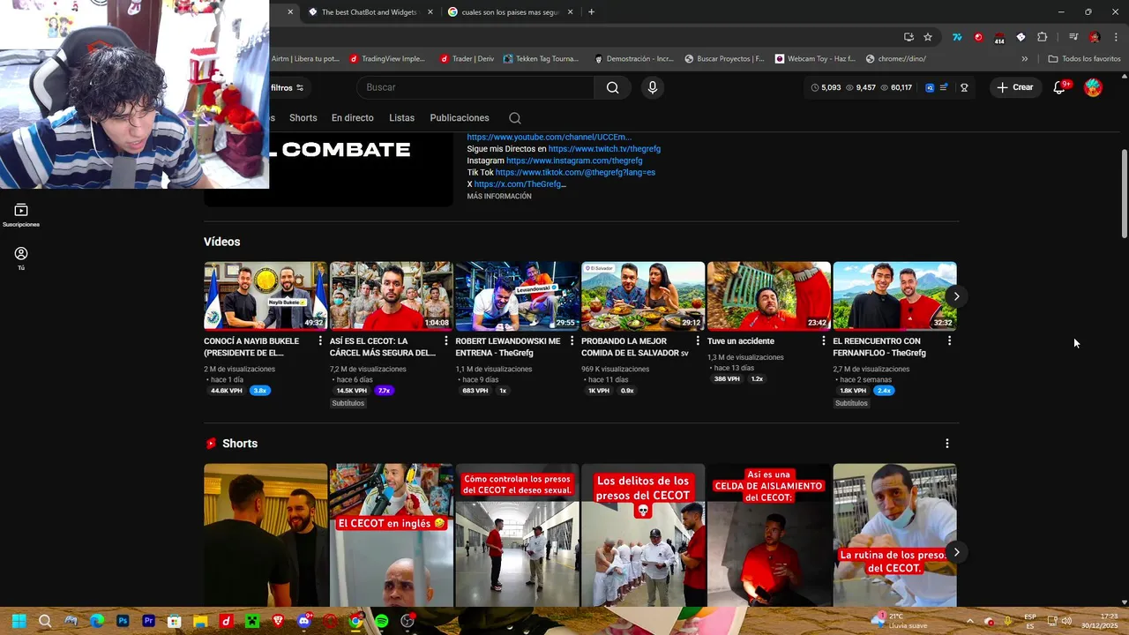Image resolution: width=1129 pixels, height=635 pixels.
Task: Open the Shorts section three-dot menu
Action: [947, 444]
